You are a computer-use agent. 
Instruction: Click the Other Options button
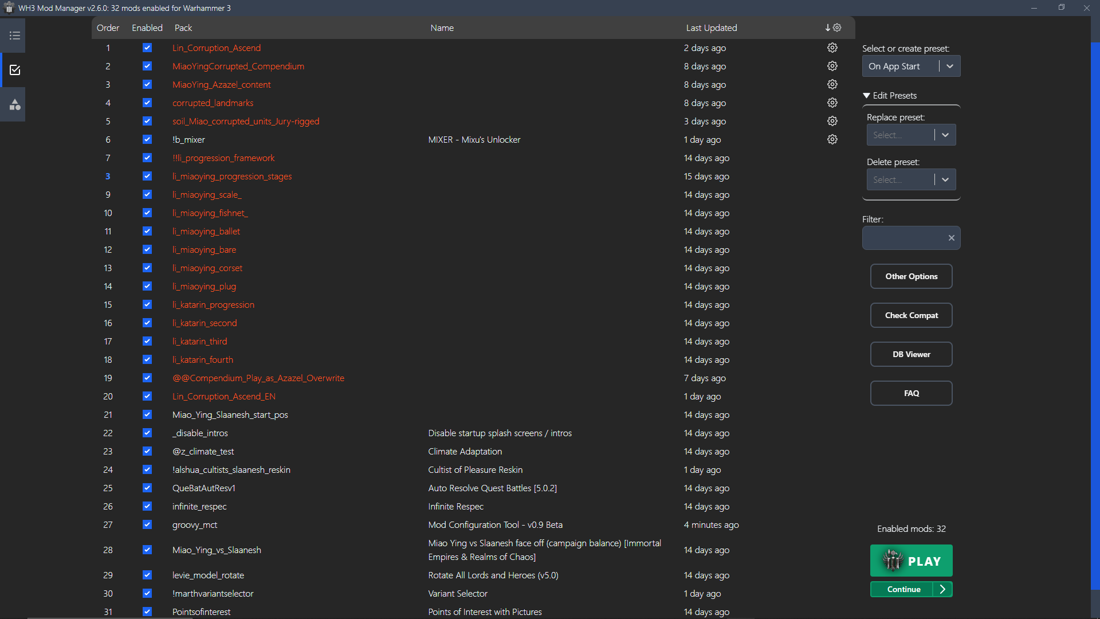[911, 276]
